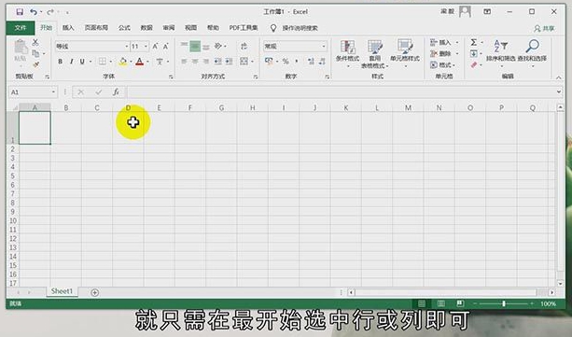Screen dimensions: 572x337
Task: Decrease decimal places
Action: click(322, 62)
